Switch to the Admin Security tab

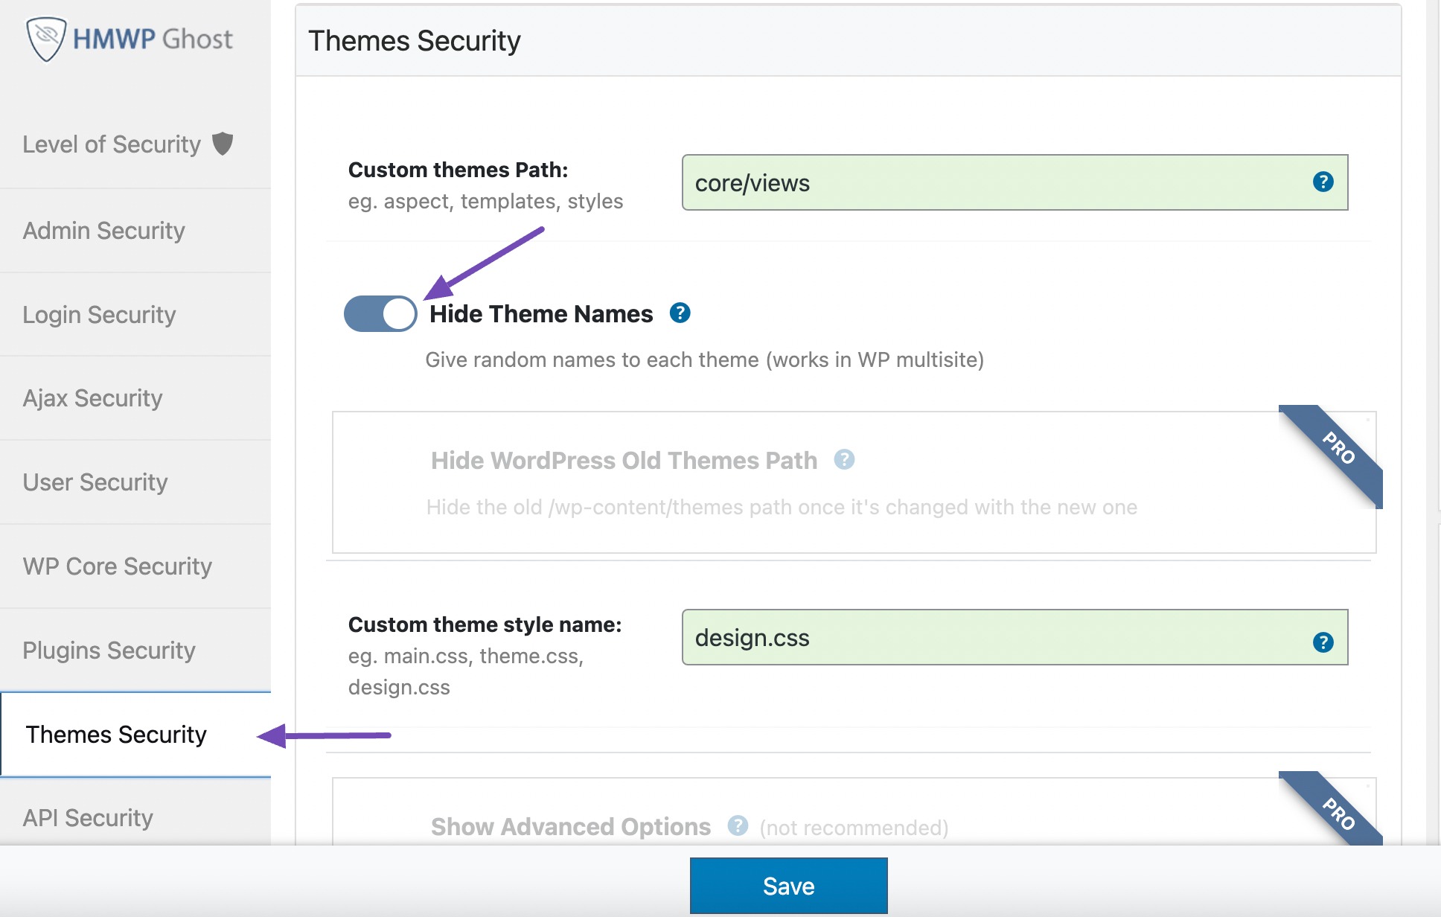coord(103,230)
